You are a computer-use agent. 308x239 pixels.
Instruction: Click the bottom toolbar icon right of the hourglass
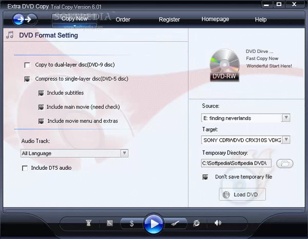point(110,223)
